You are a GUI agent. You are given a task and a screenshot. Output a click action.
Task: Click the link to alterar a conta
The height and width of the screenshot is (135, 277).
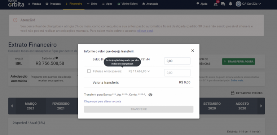pos(103,101)
